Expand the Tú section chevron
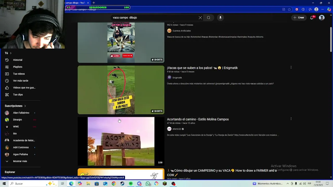Image resolution: width=333 pixels, height=187 pixels. [x=11, y=53]
